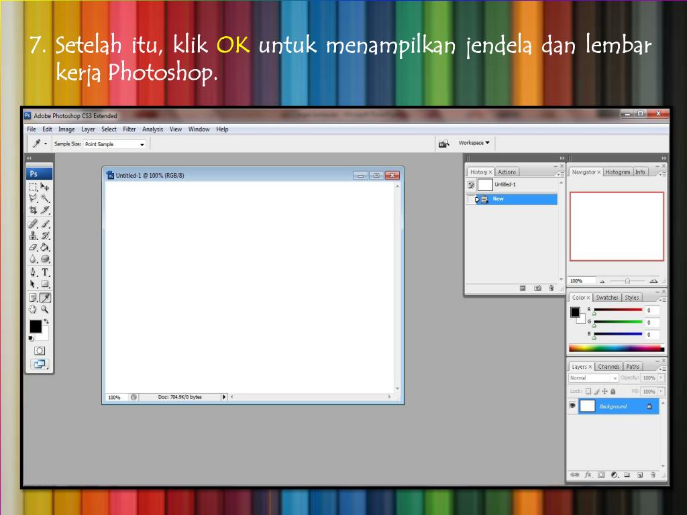The width and height of the screenshot is (687, 515).
Task: Toggle lock image pixels
Action: click(x=596, y=391)
